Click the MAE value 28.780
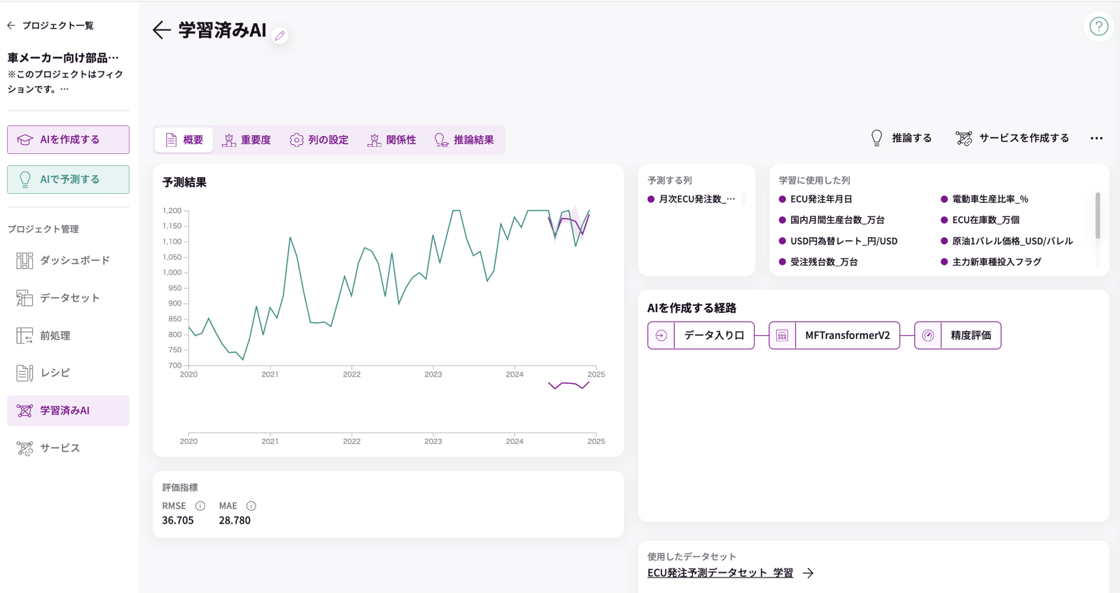Image resolution: width=1120 pixels, height=593 pixels. pos(234,520)
